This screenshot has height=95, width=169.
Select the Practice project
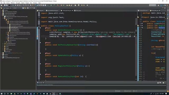6,55
